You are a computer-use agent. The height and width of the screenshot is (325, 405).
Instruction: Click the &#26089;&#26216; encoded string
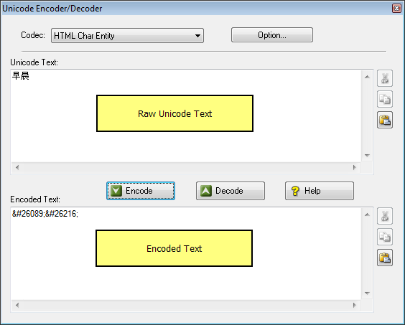click(x=45, y=214)
